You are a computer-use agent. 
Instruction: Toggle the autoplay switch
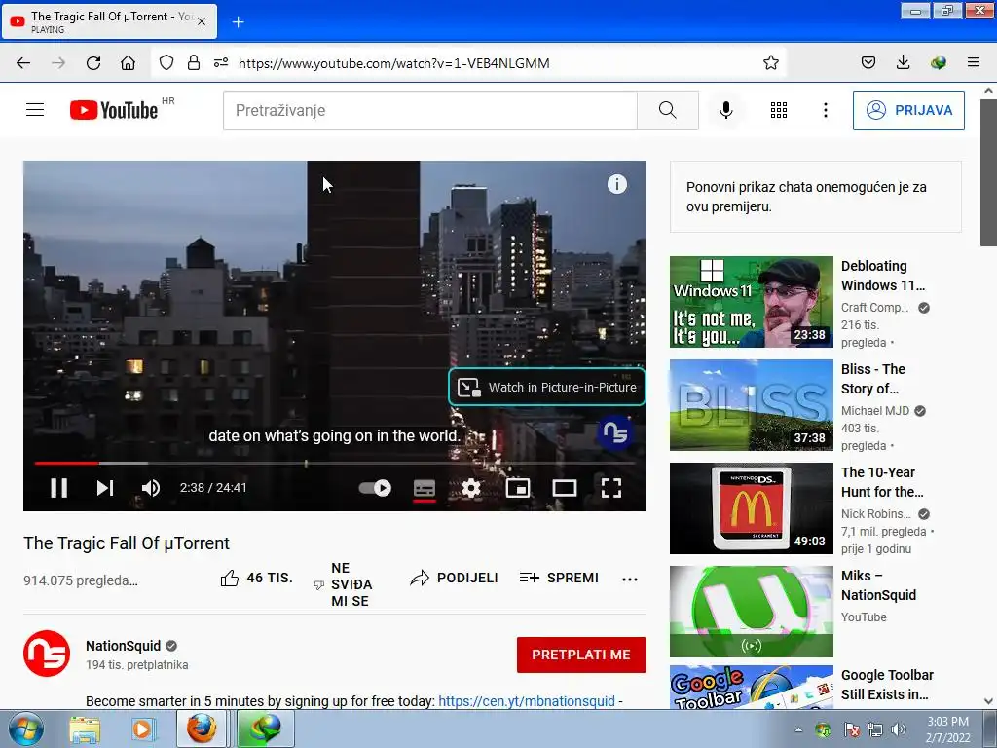pos(375,488)
